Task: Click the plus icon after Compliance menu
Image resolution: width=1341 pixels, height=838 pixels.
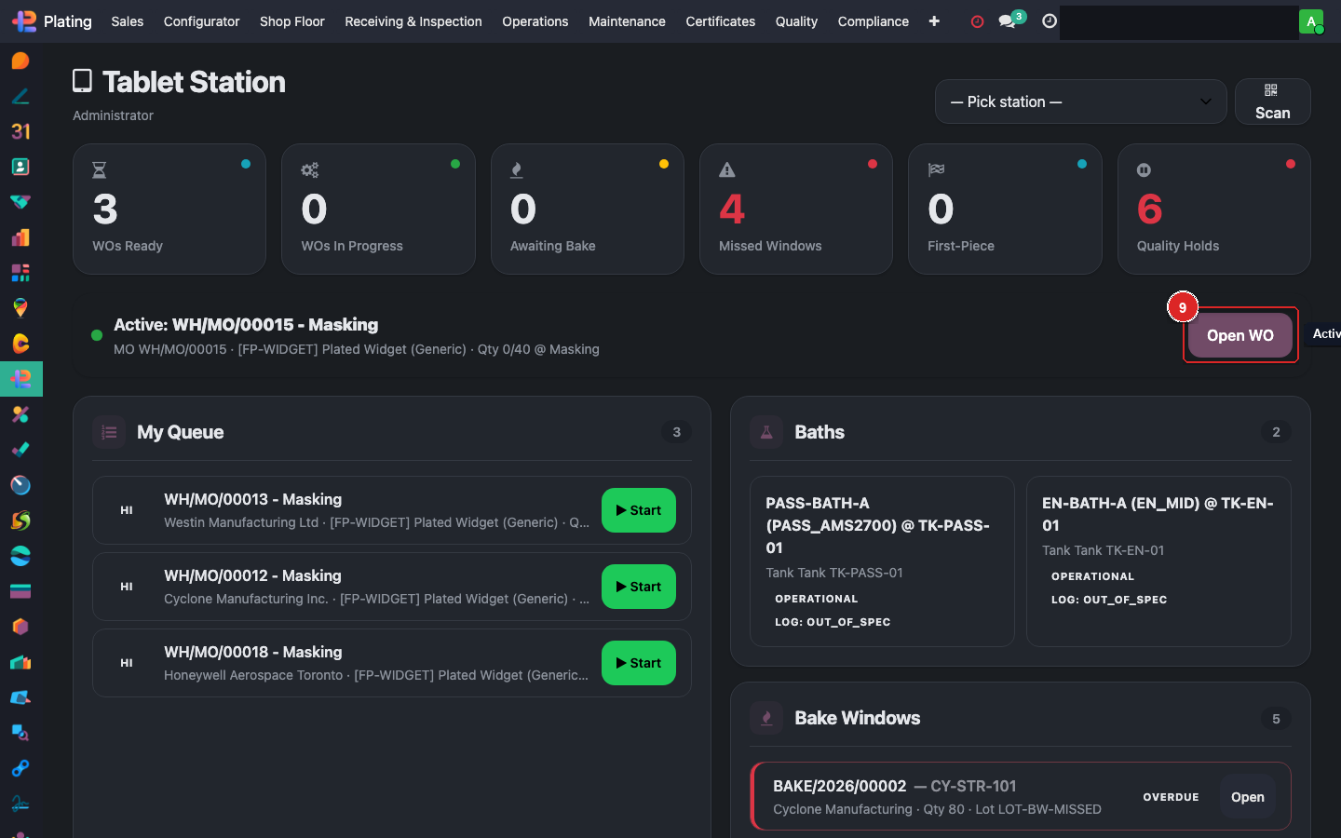Action: [934, 20]
